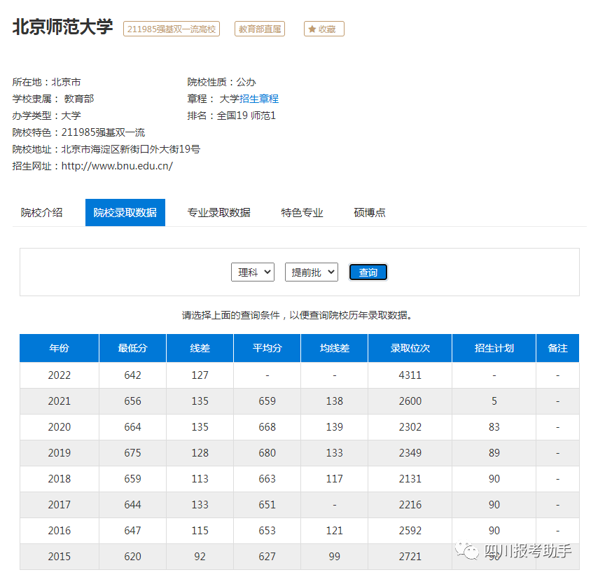Image resolution: width=591 pixels, height=577 pixels.
Task: Click minimum score 656 for 2021
Action: (x=132, y=401)
